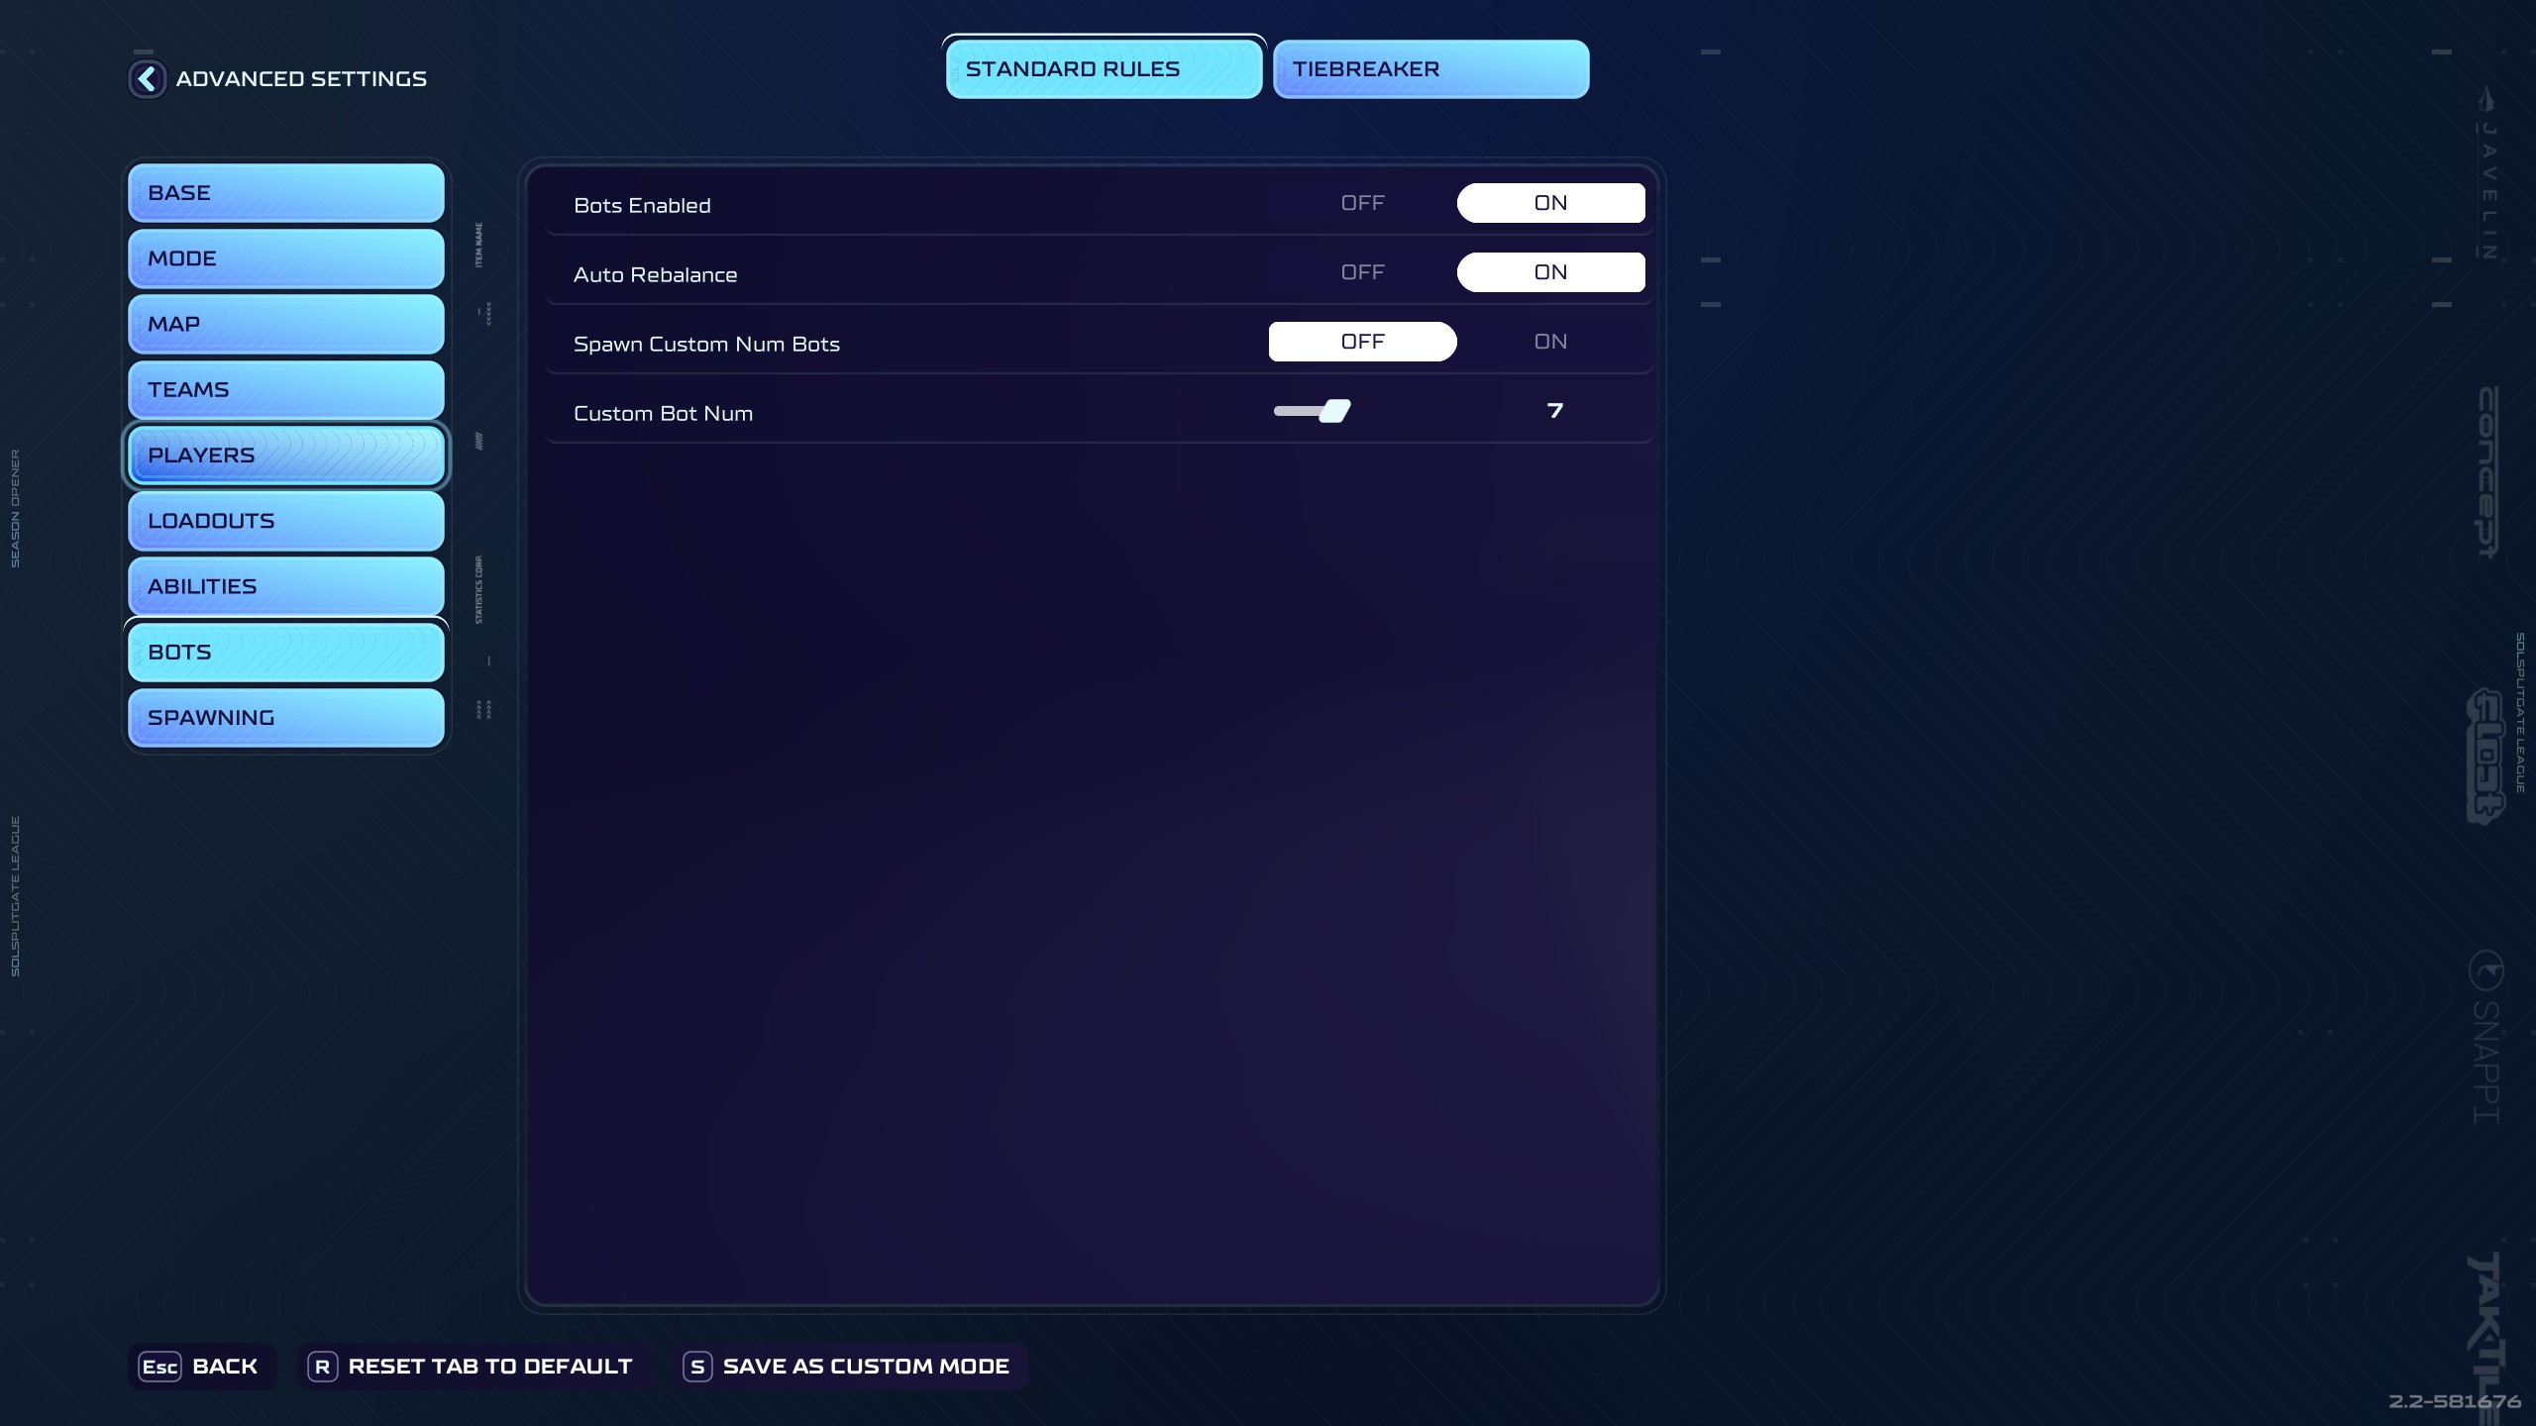Image resolution: width=2536 pixels, height=1426 pixels.
Task: Click the Custom Bot Num slider handle
Action: [1335, 411]
